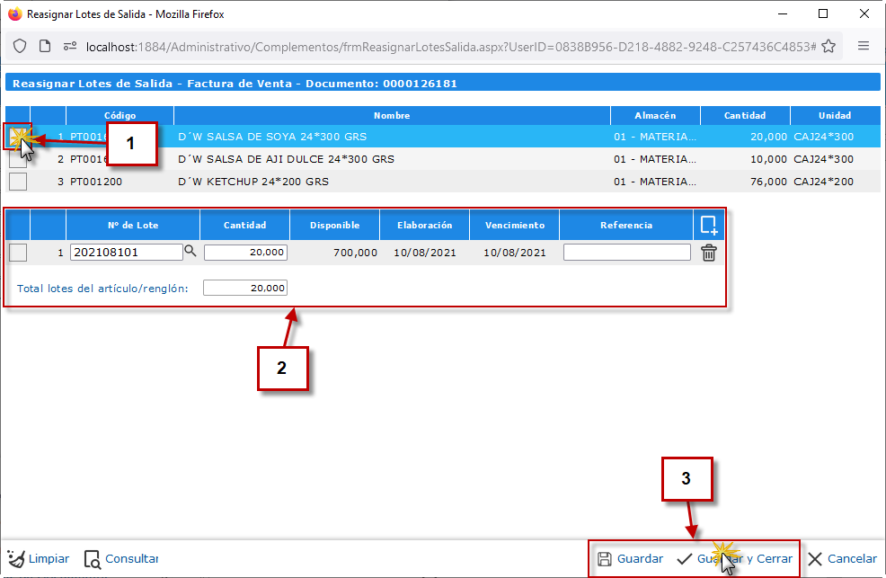Select row D´W SALSA DE AJI DULCE
Image resolution: width=886 pixels, height=578 pixels.
443,159
